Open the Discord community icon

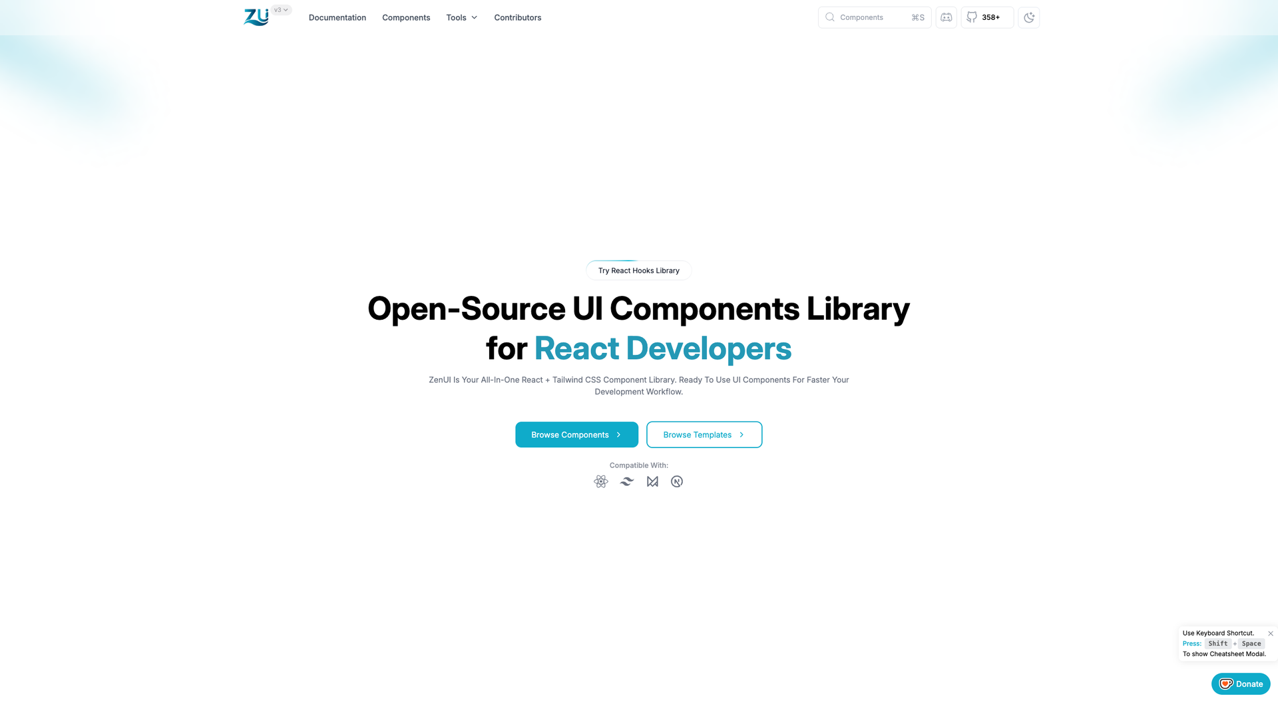[946, 17]
